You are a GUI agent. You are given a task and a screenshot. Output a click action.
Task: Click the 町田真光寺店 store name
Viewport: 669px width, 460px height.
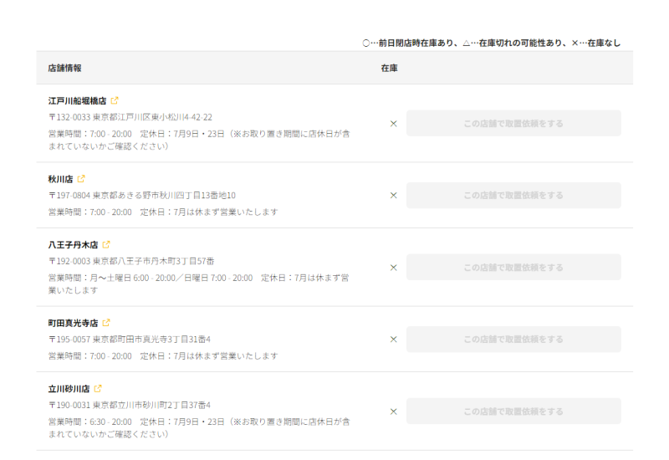(73, 323)
